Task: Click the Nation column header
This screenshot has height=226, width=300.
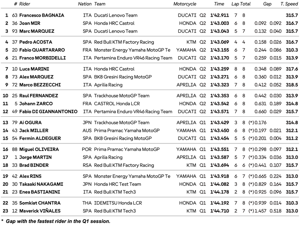Action: [x=85, y=4]
